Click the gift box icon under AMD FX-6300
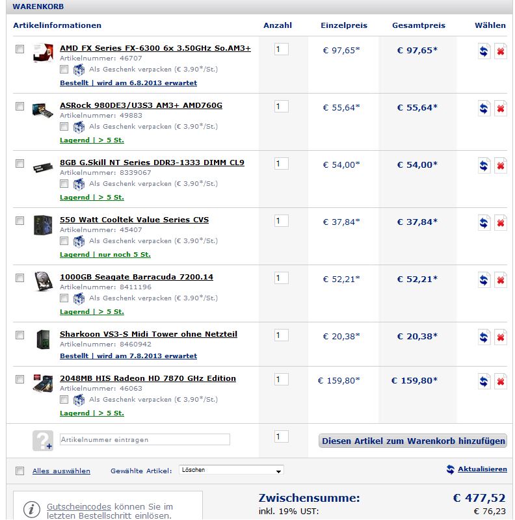515x520 pixels. pyautogui.click(x=79, y=70)
